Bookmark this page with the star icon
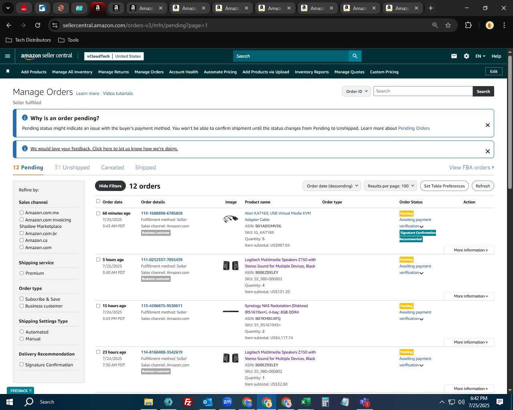This screenshot has height=410, width=513. tap(448, 25)
